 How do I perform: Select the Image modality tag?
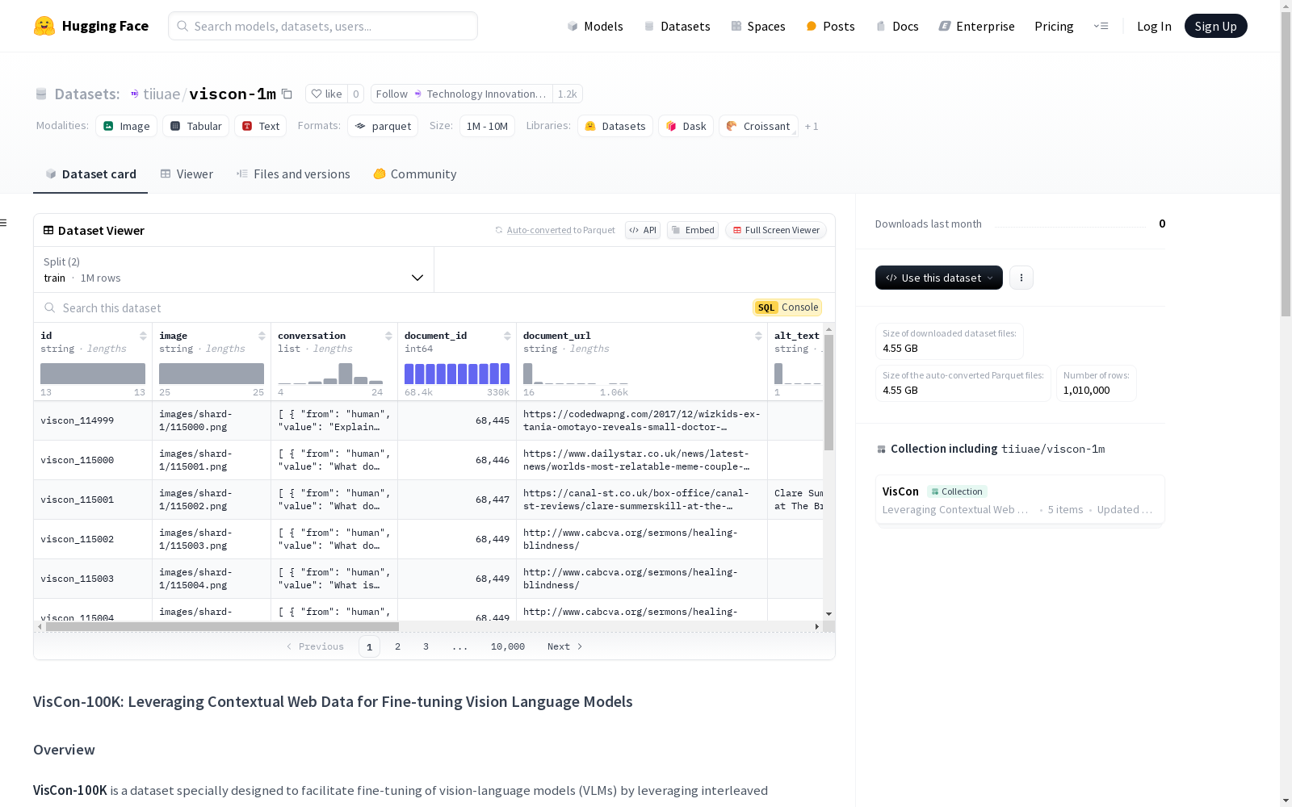[127, 126]
